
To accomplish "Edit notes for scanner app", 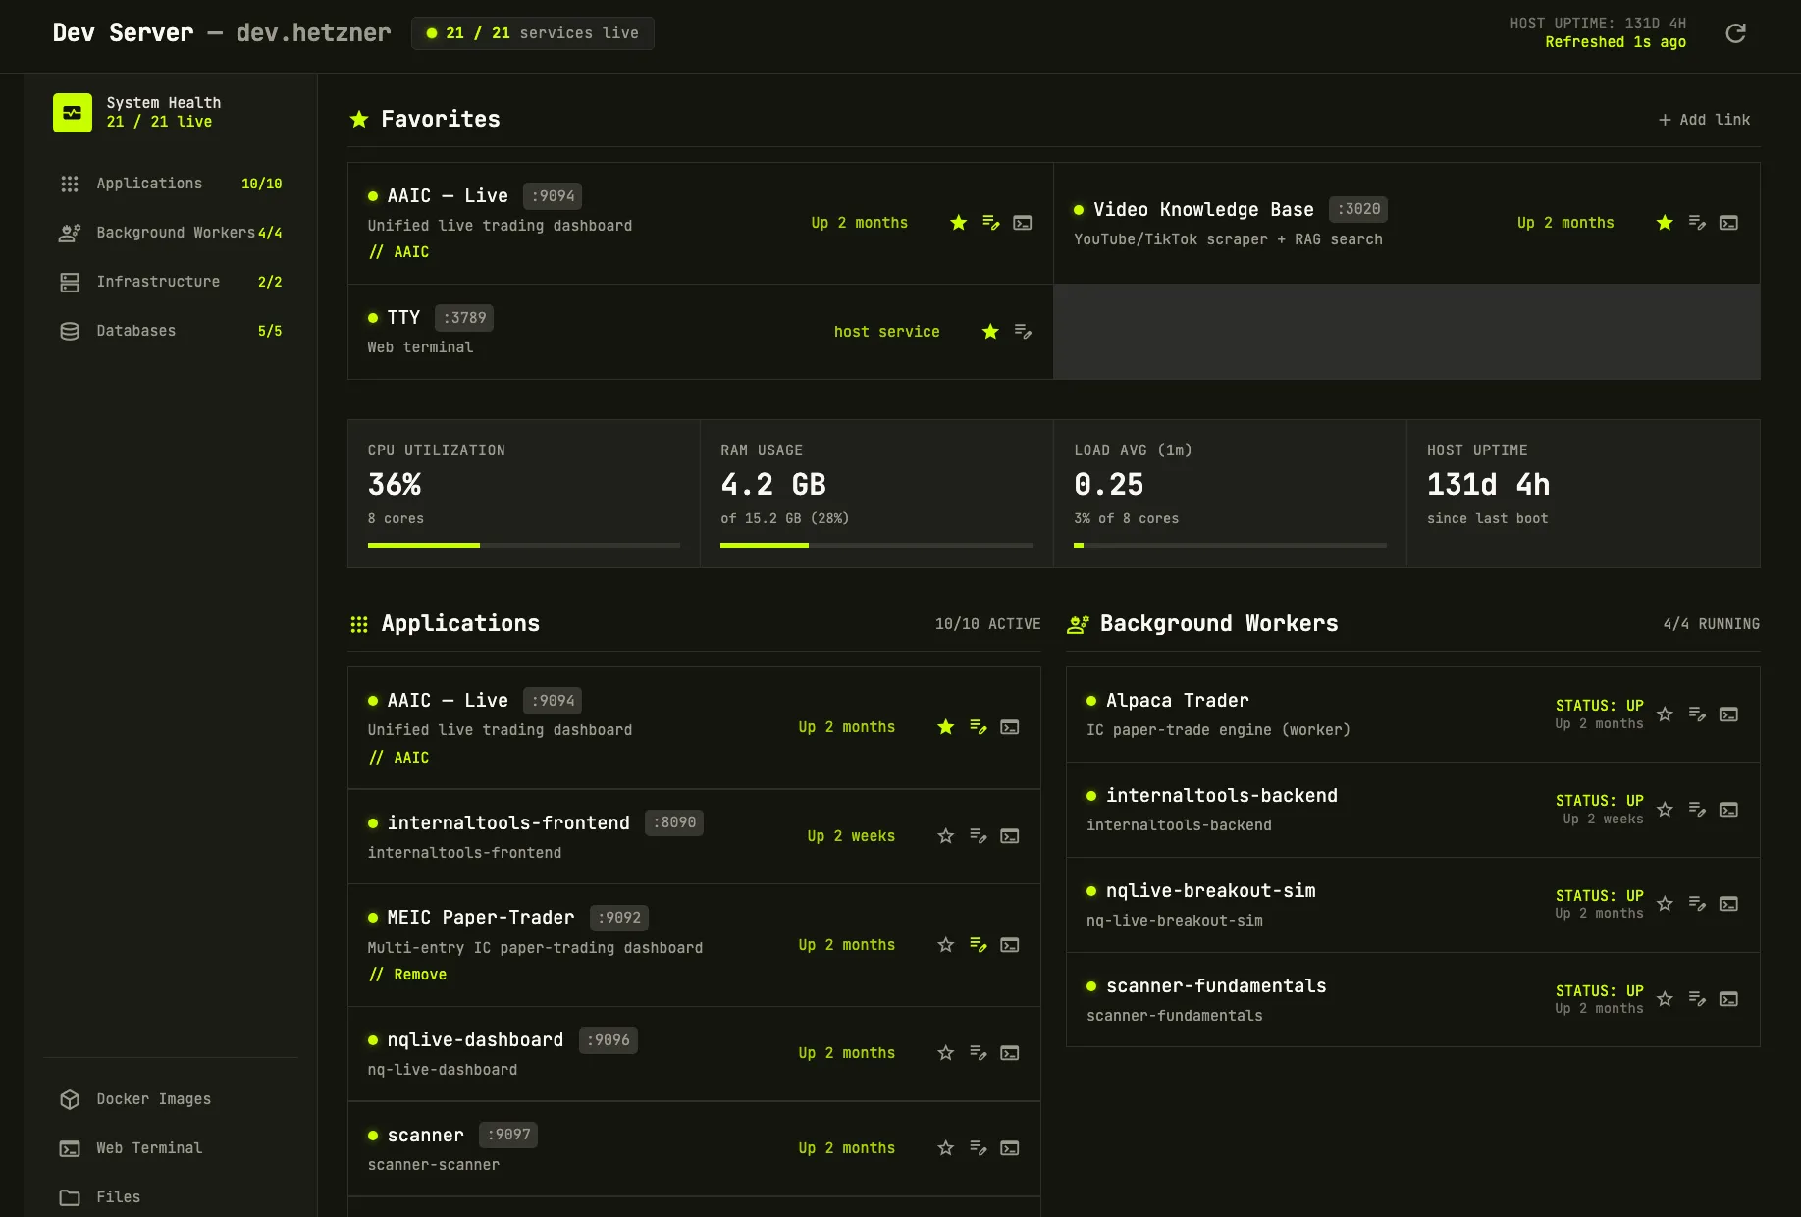I will coord(979,1148).
